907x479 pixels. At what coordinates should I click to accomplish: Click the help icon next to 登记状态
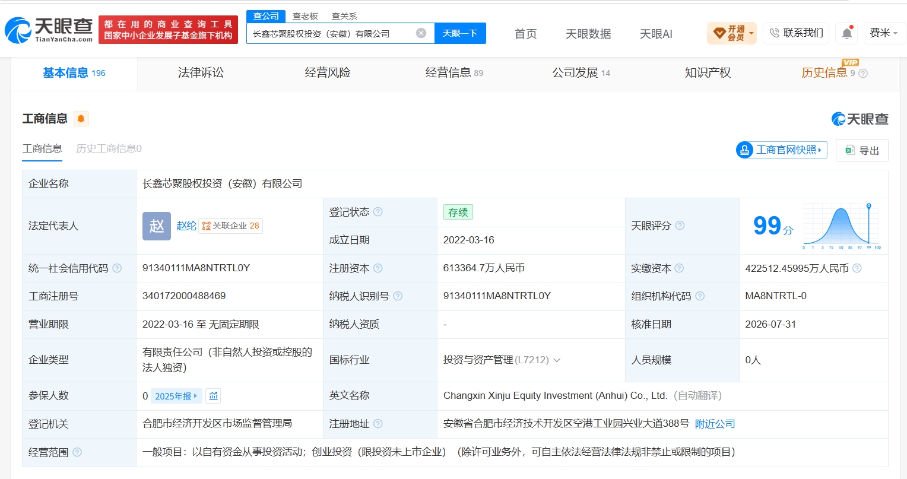tap(378, 212)
